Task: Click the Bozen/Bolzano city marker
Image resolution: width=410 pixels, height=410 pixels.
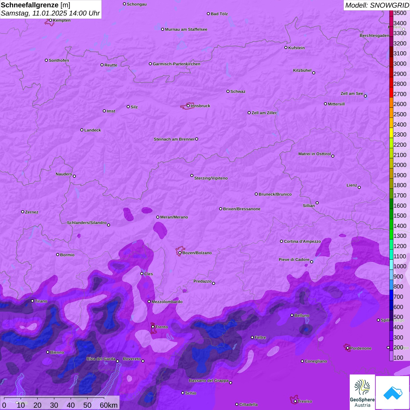Action: click(180, 253)
